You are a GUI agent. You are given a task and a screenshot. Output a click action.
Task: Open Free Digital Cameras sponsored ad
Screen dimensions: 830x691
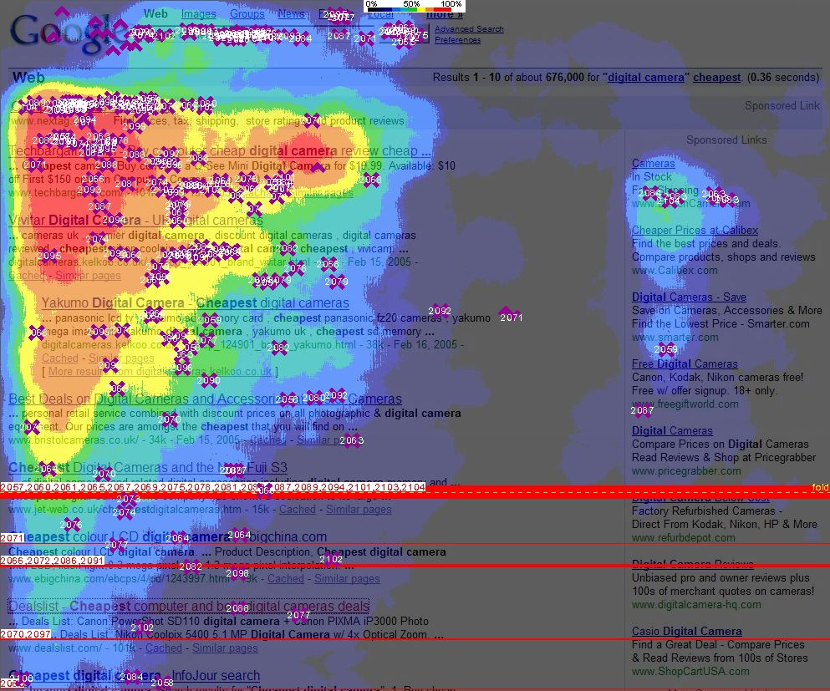(x=685, y=363)
